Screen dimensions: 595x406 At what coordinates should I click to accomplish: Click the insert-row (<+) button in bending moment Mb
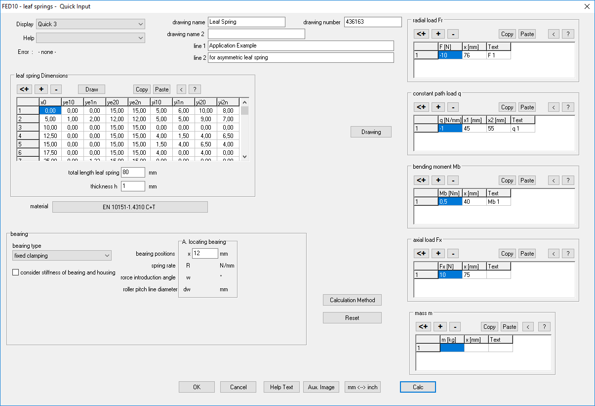tap(421, 180)
